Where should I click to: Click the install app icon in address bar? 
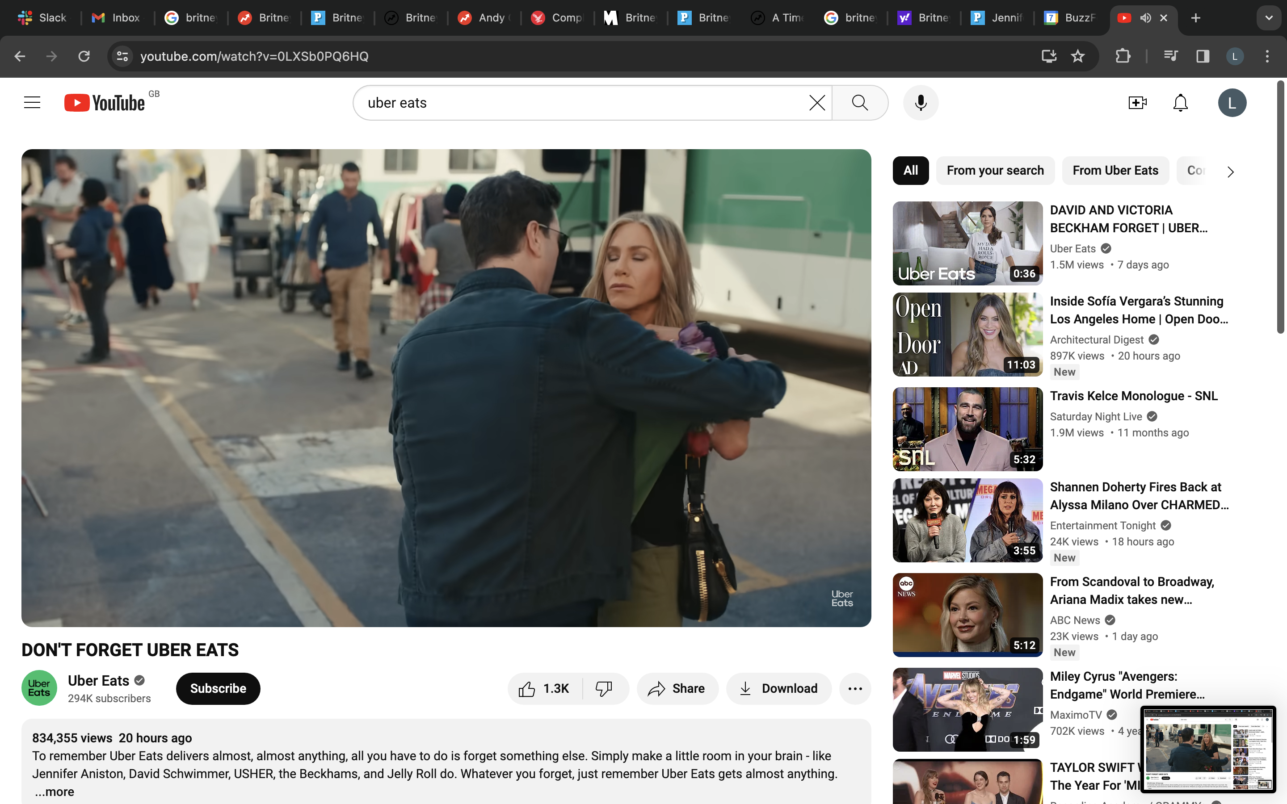click(x=1048, y=56)
